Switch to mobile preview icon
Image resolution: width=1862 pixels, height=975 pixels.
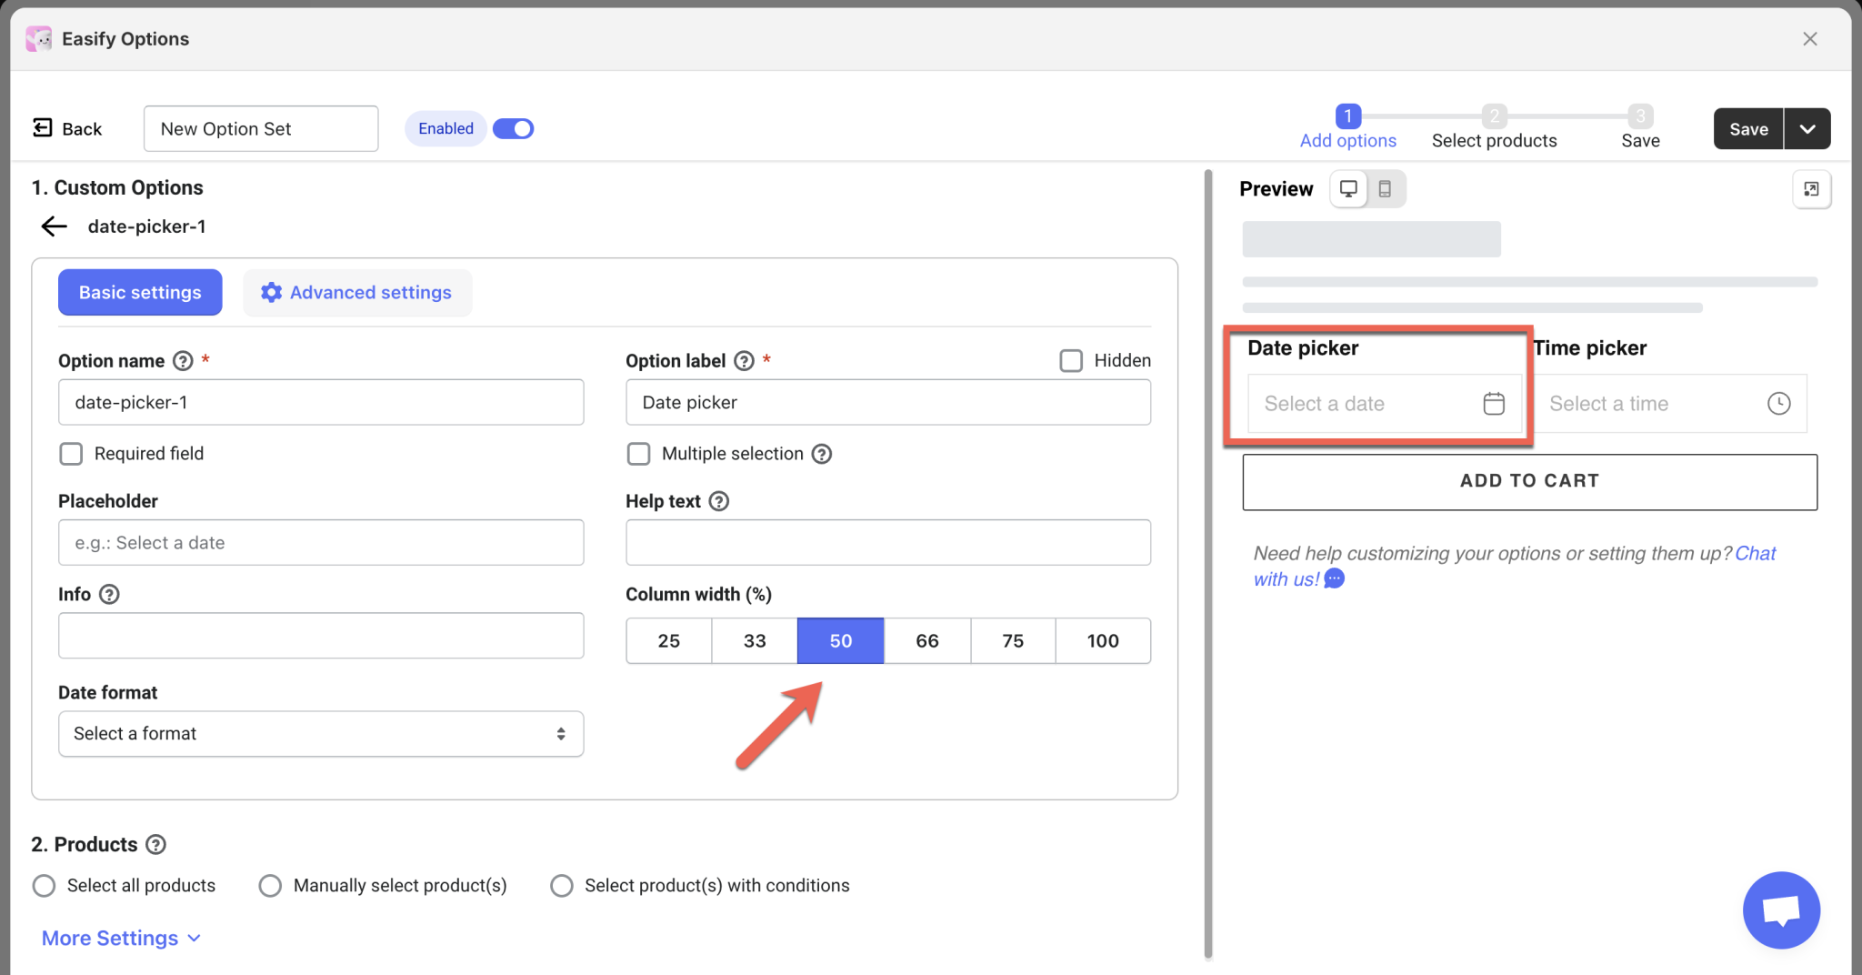pos(1385,189)
